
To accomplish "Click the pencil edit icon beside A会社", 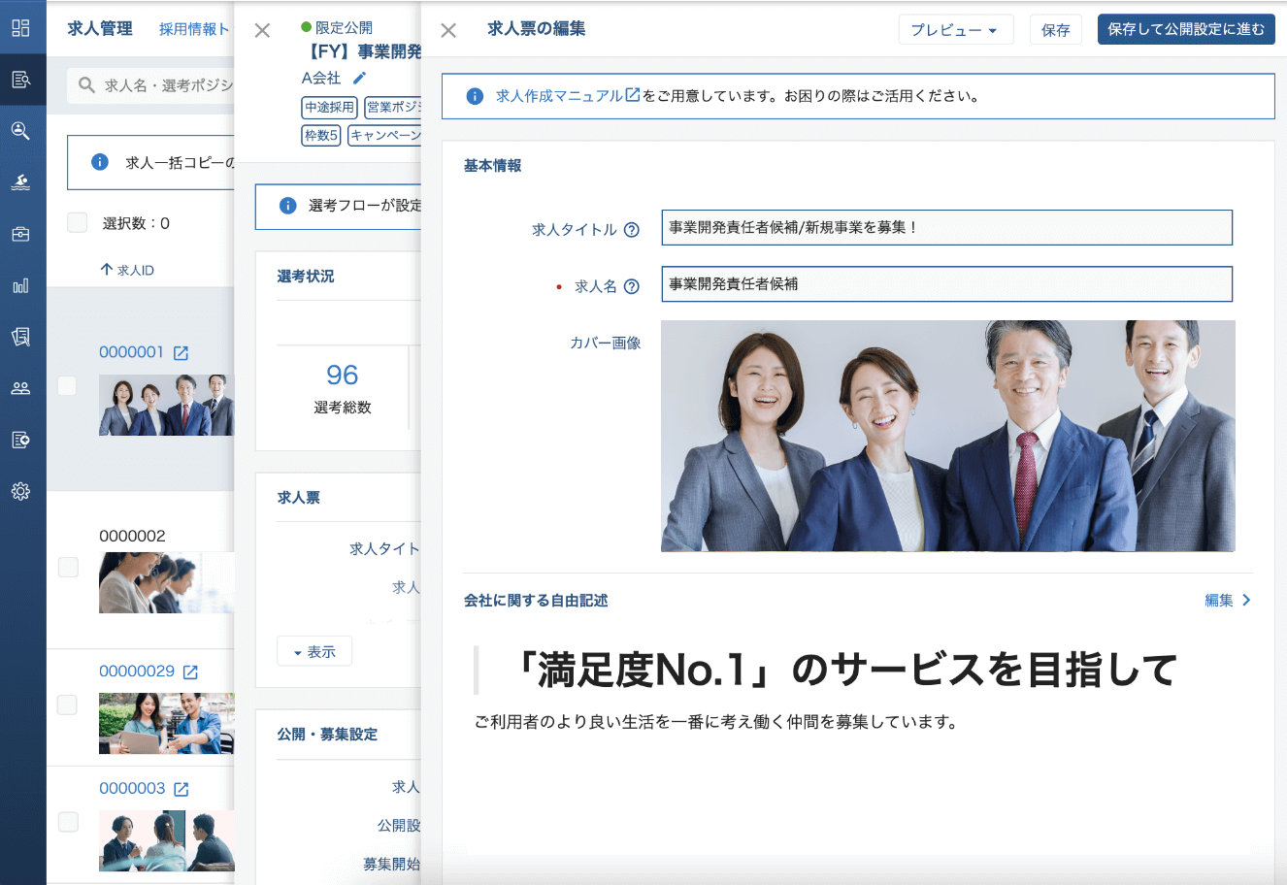I will tap(359, 78).
